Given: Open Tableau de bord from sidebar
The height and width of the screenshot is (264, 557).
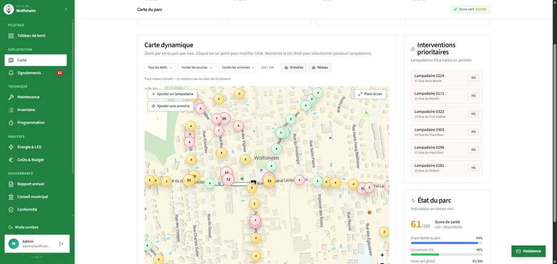Looking at the screenshot, I should (36, 35).
